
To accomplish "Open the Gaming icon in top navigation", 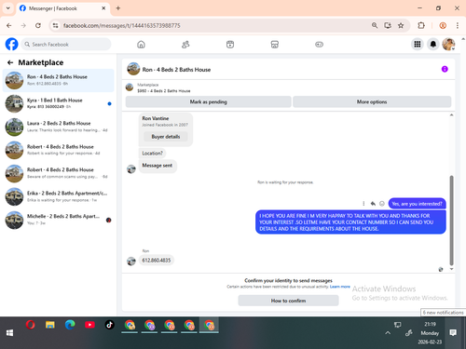I will point(319,45).
